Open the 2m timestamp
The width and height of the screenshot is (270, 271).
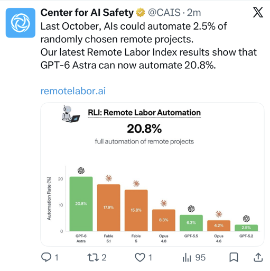(194, 13)
